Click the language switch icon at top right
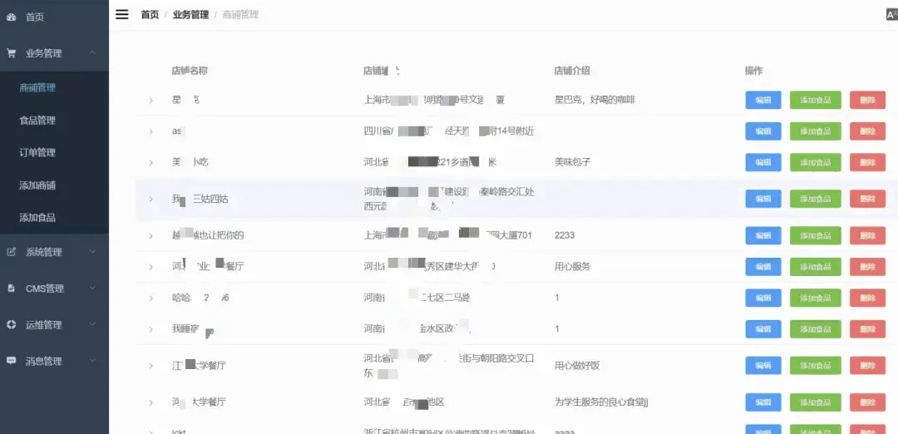 click(x=891, y=14)
